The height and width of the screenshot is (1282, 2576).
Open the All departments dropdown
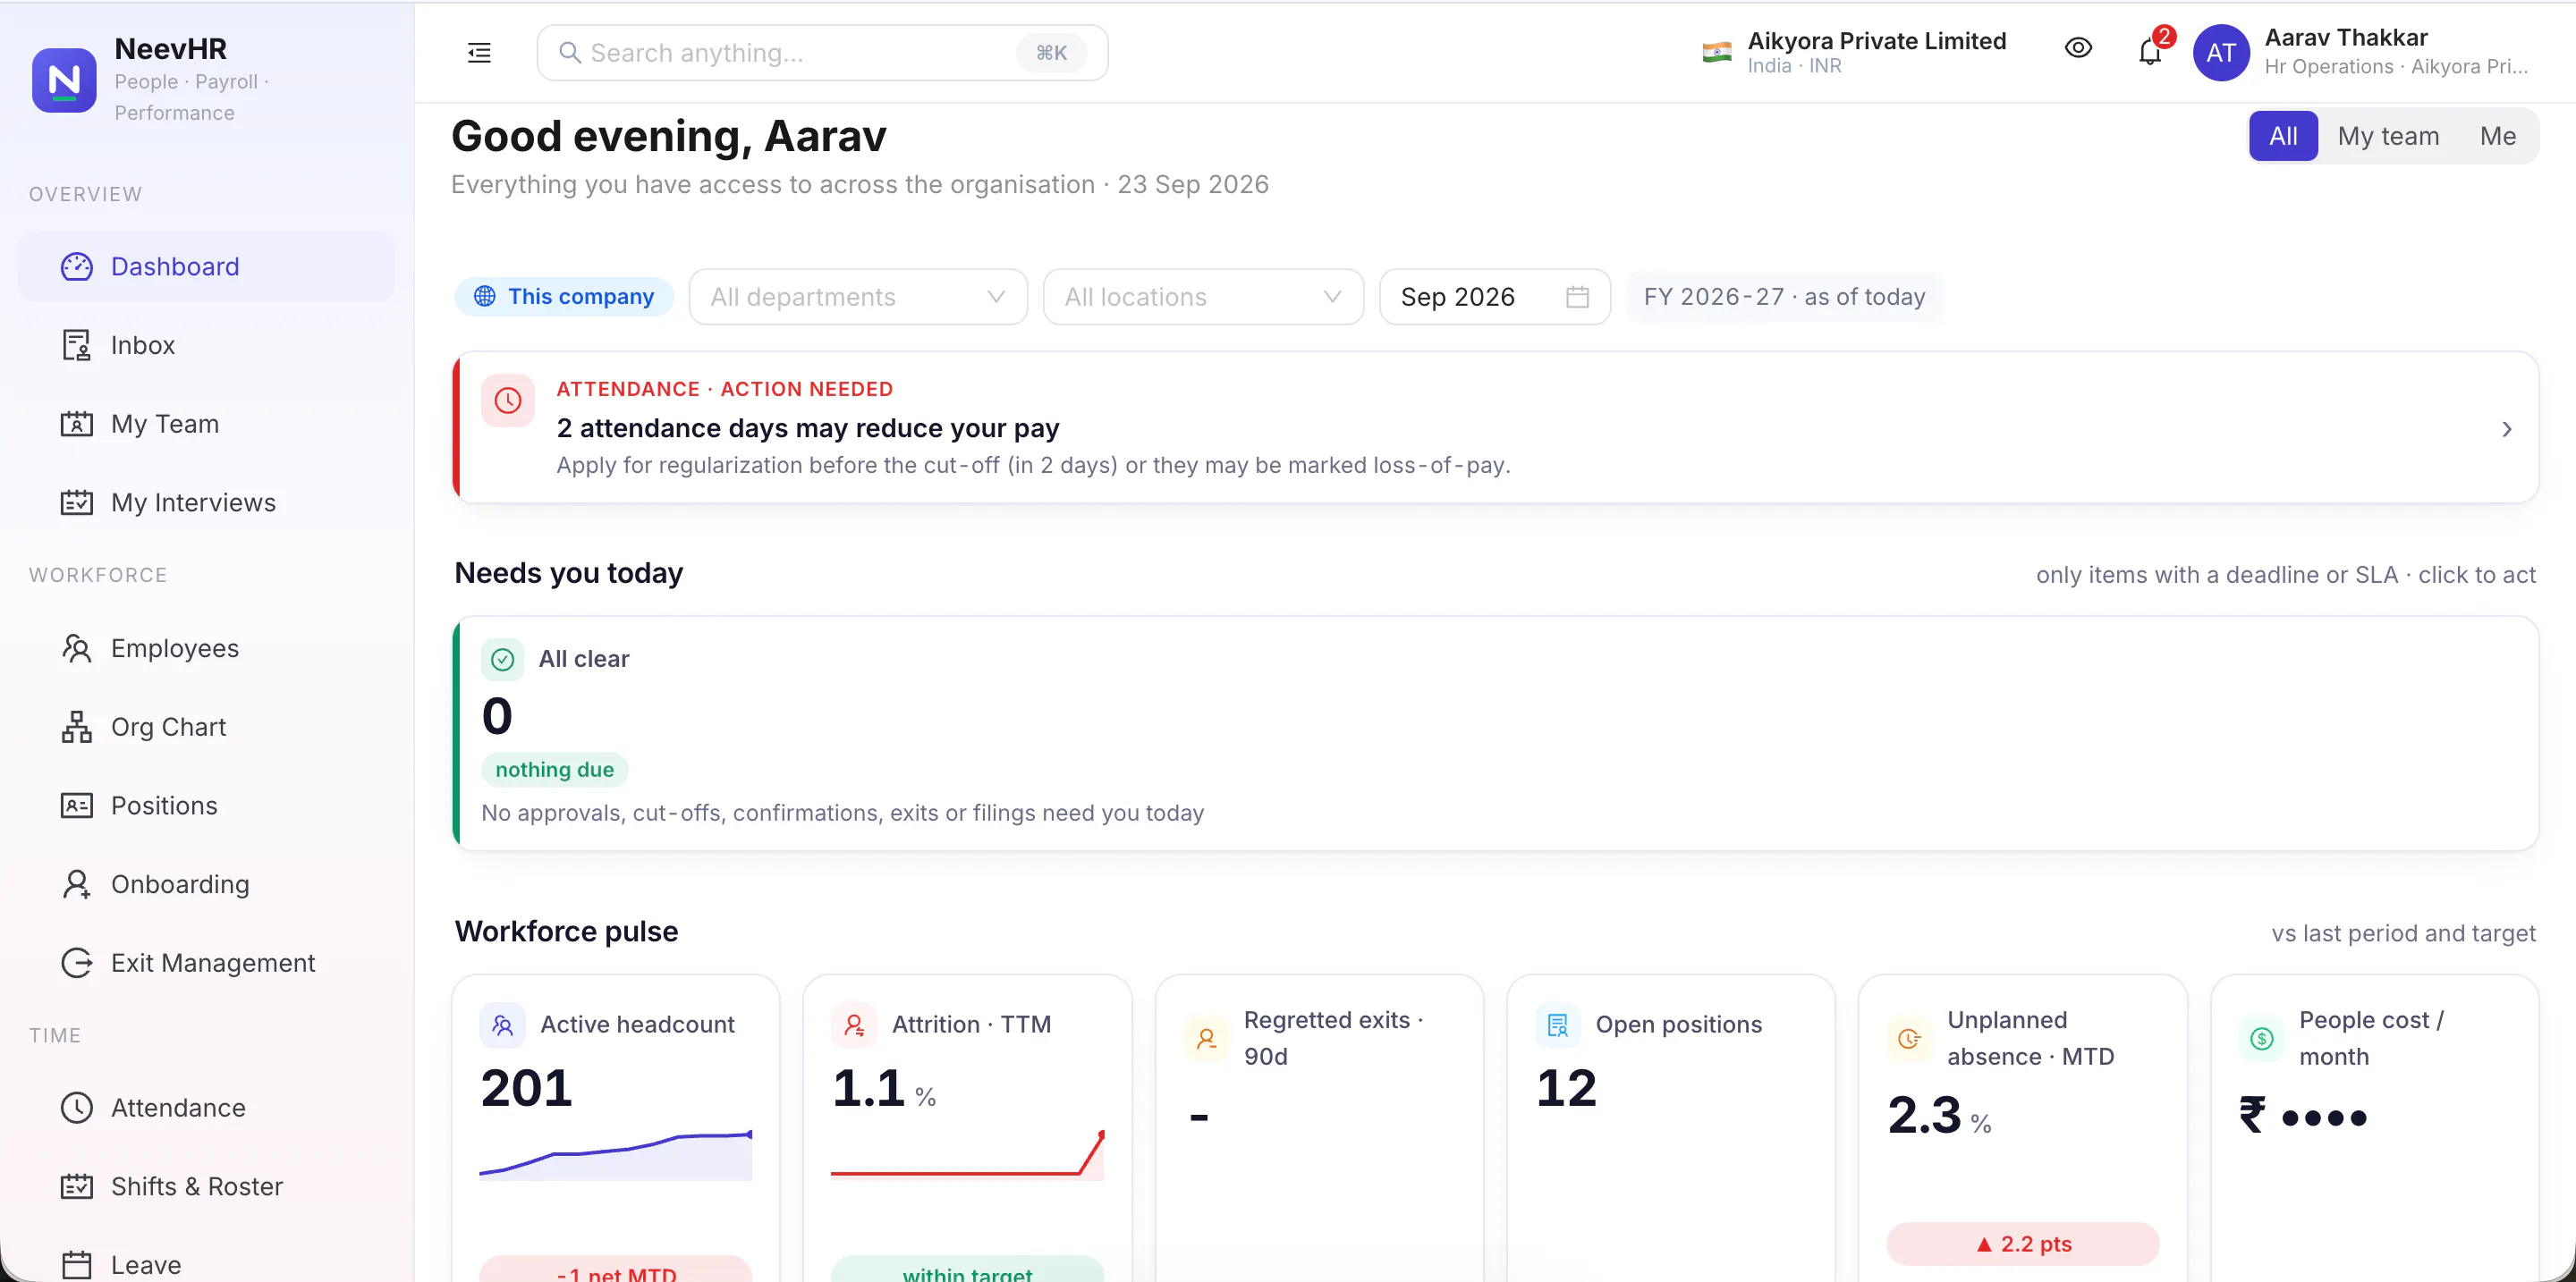[858, 297]
